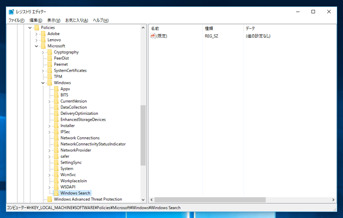Expand the Cryptography key
The image size is (343, 218).
pos(43,52)
